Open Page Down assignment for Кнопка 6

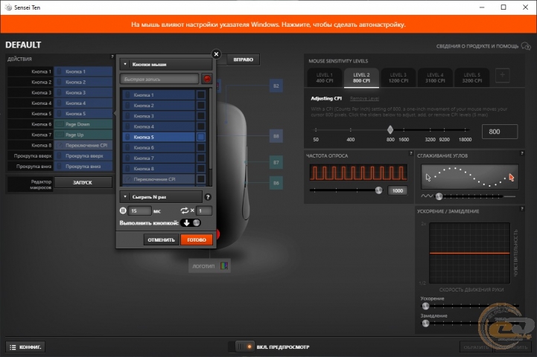point(83,124)
